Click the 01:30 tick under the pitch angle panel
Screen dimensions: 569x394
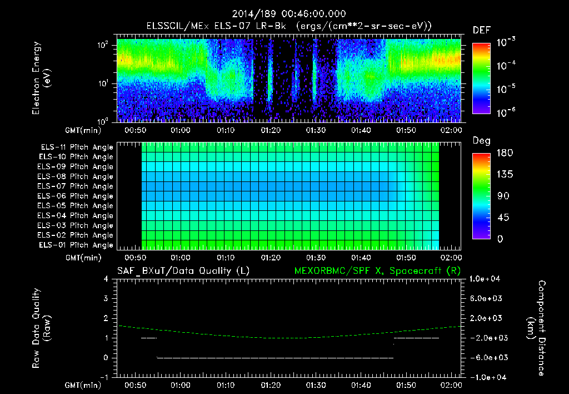[316, 258]
